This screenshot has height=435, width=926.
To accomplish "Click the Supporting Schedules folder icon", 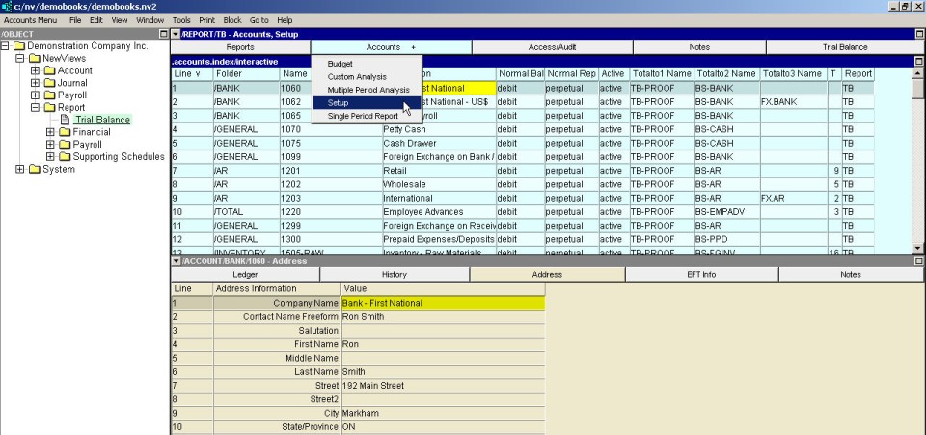I will point(65,157).
